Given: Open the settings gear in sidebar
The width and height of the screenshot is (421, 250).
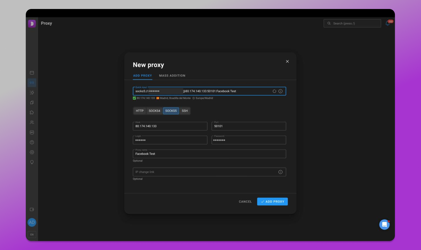Looking at the screenshot, I should point(32,152).
